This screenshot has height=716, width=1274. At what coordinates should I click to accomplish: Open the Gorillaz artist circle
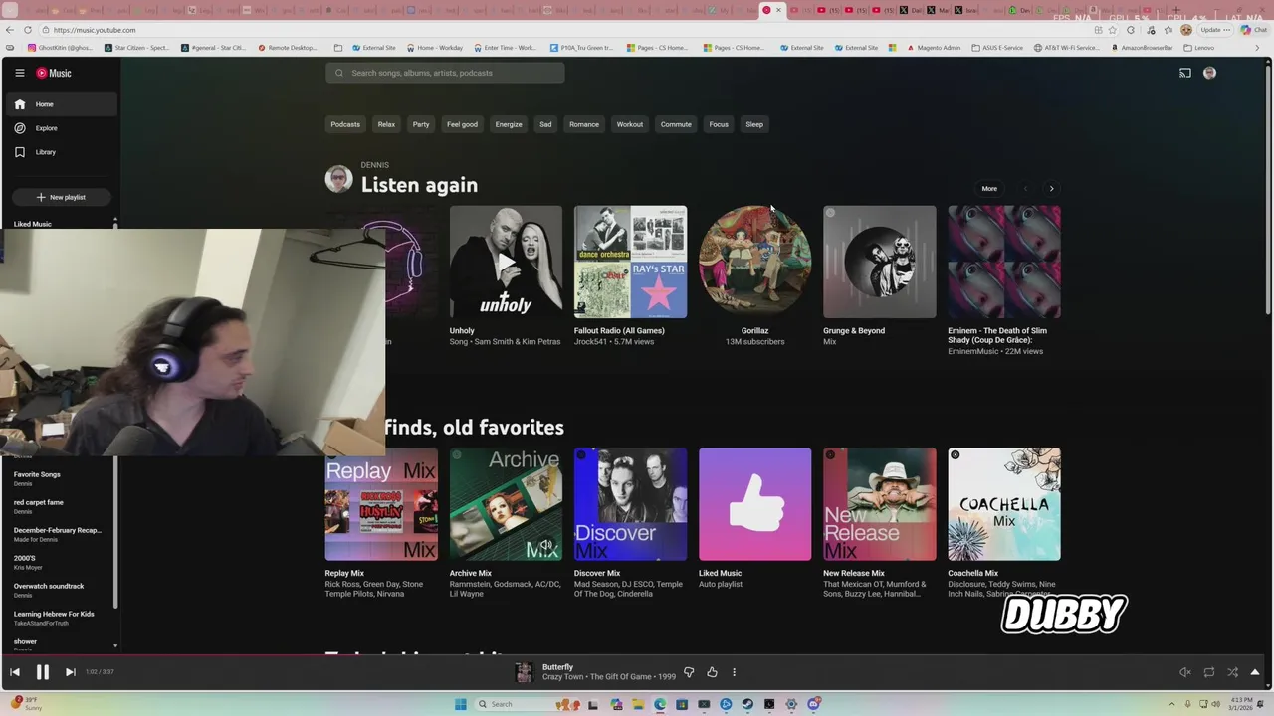click(754, 262)
